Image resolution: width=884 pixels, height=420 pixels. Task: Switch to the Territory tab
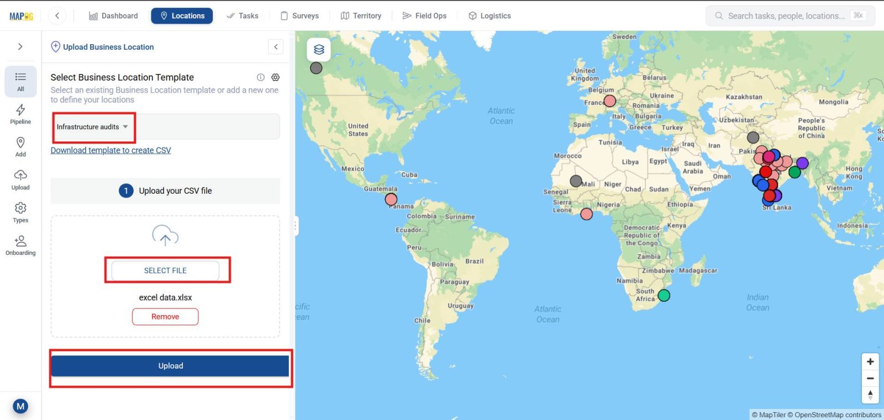tap(361, 16)
